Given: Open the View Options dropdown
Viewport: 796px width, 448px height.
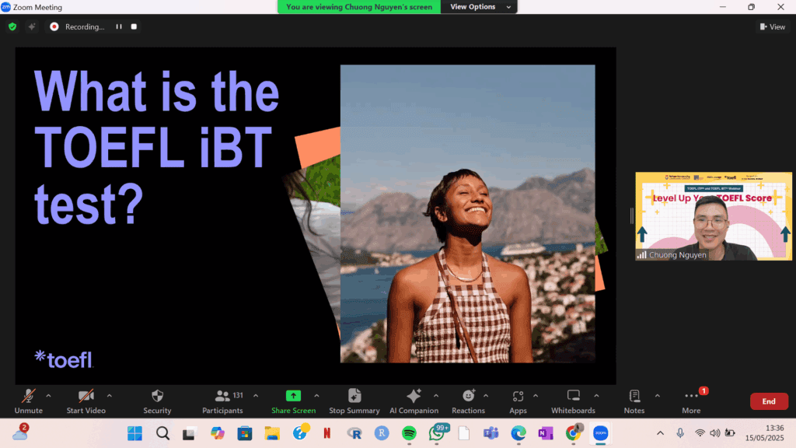Looking at the screenshot, I should pos(479,7).
